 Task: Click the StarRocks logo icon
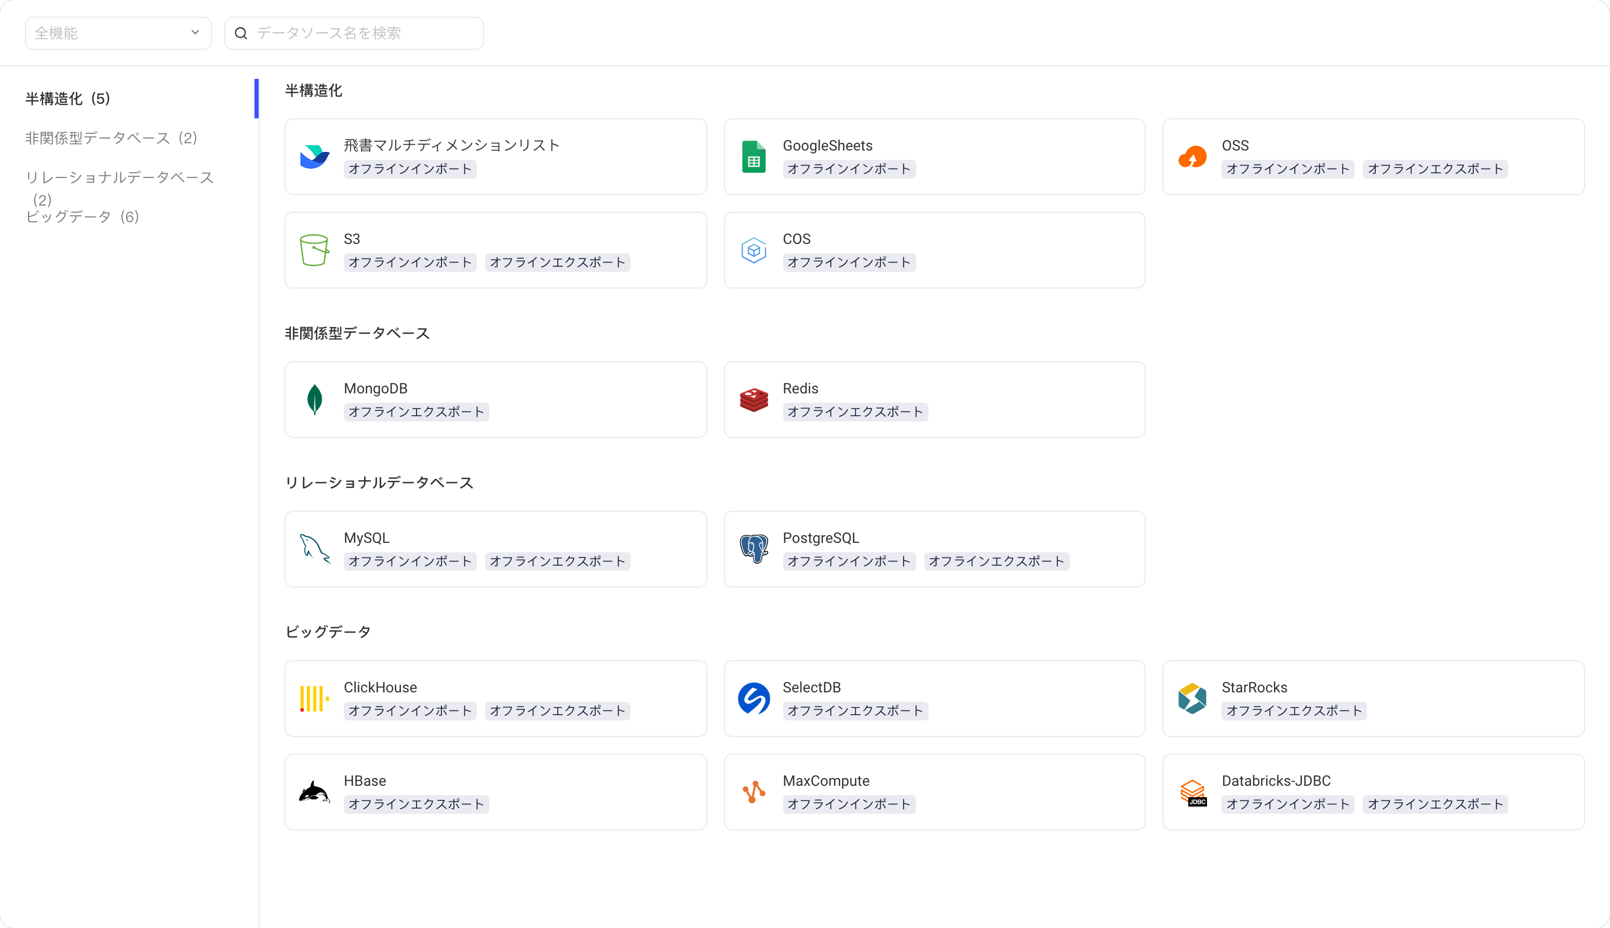(x=1192, y=699)
